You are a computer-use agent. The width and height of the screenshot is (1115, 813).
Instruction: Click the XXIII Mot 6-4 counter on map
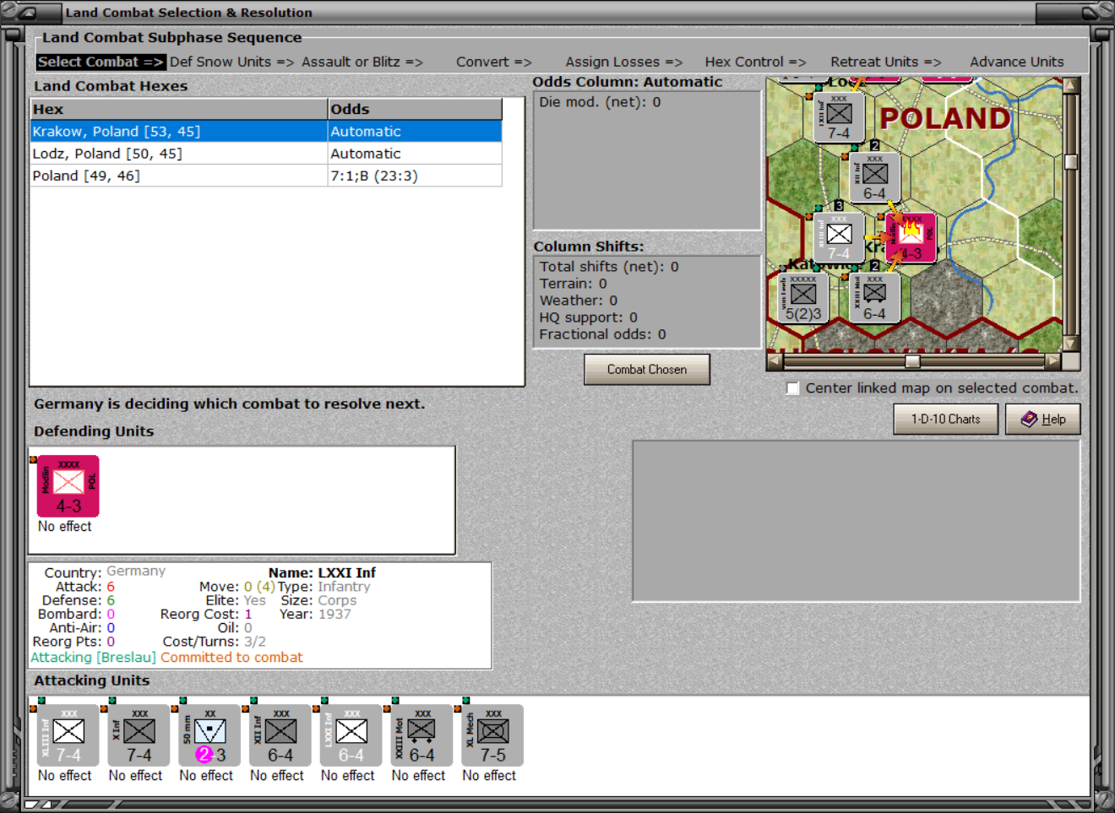(875, 298)
